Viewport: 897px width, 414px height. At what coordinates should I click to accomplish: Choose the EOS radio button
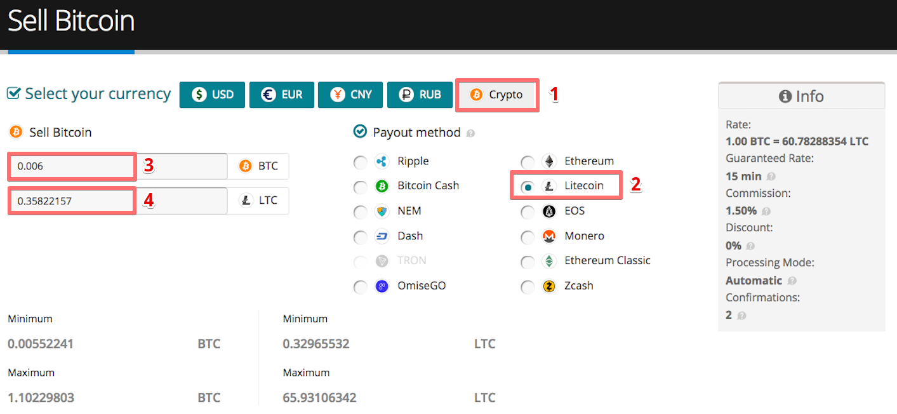pos(528,212)
